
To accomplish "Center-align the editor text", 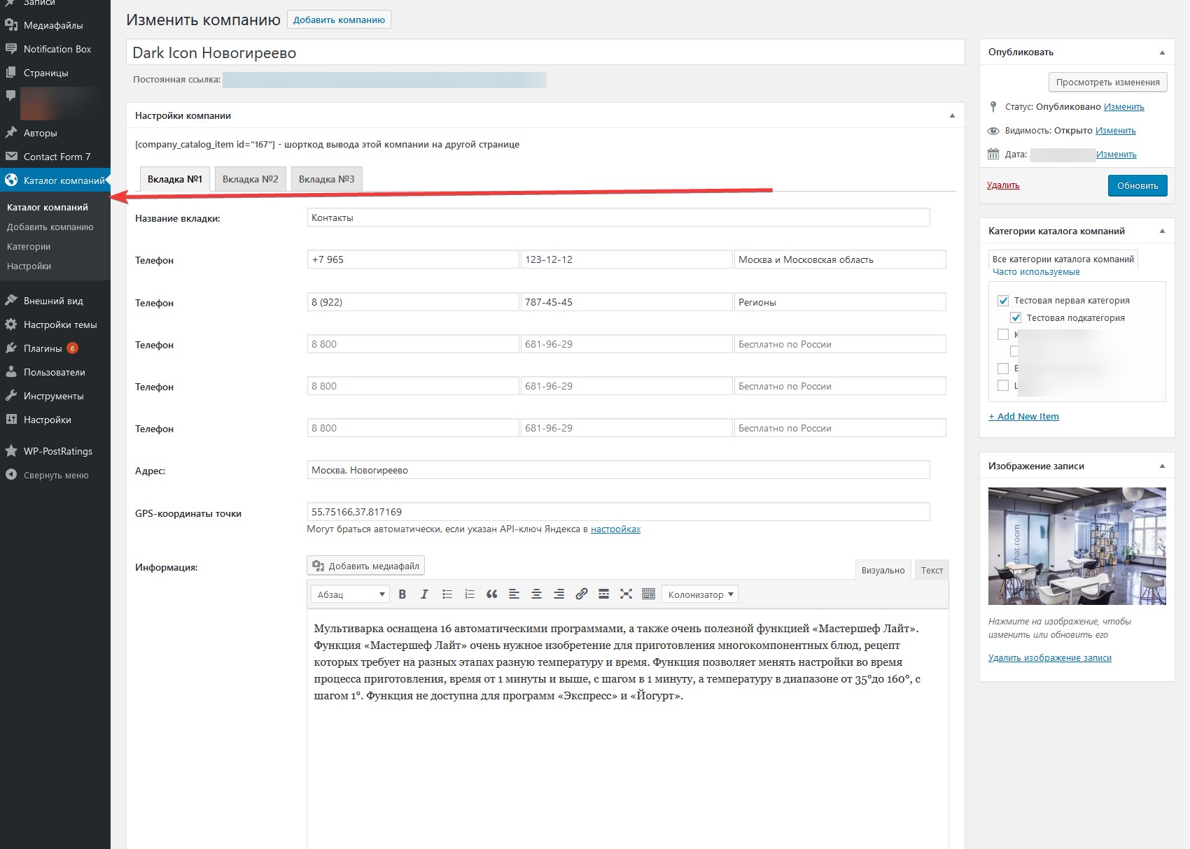I will point(536,594).
